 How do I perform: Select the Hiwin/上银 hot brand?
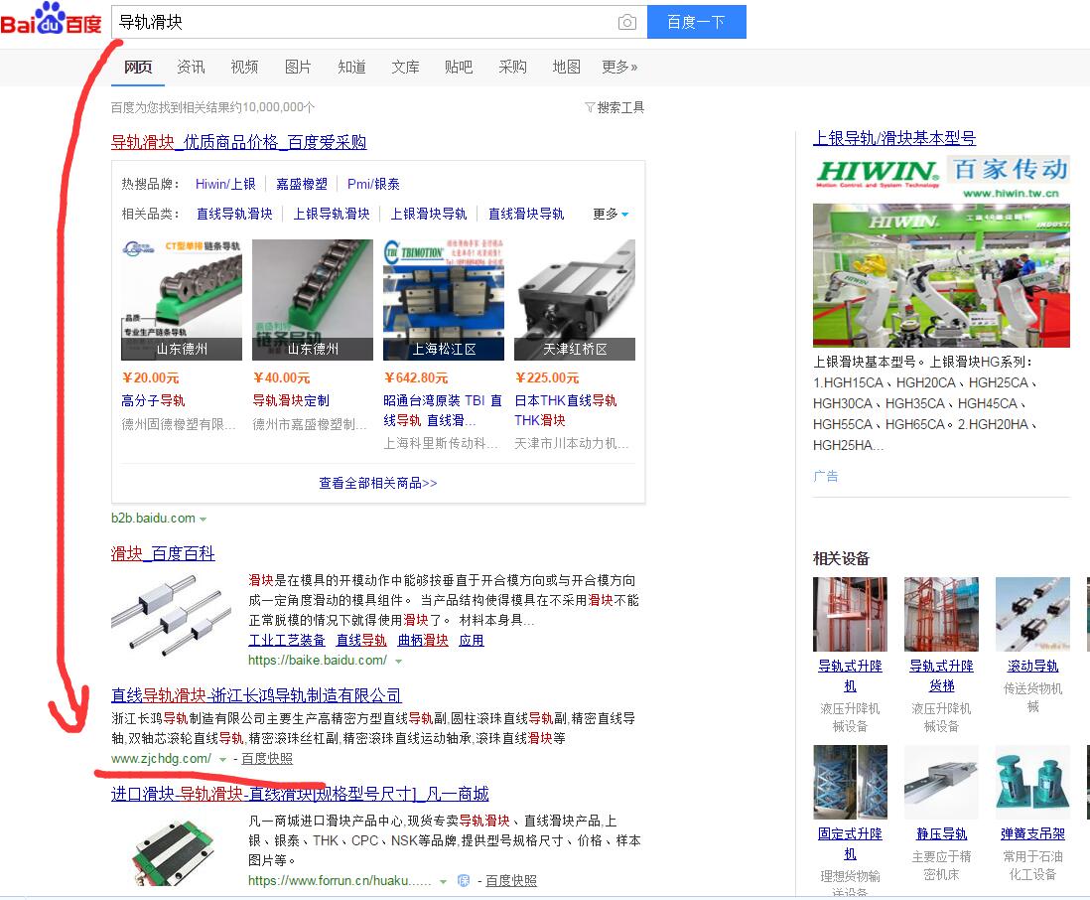pos(225,185)
